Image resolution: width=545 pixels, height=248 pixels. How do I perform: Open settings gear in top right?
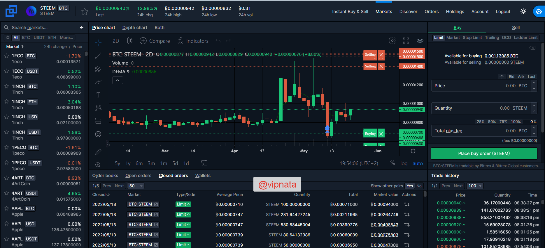(539, 12)
